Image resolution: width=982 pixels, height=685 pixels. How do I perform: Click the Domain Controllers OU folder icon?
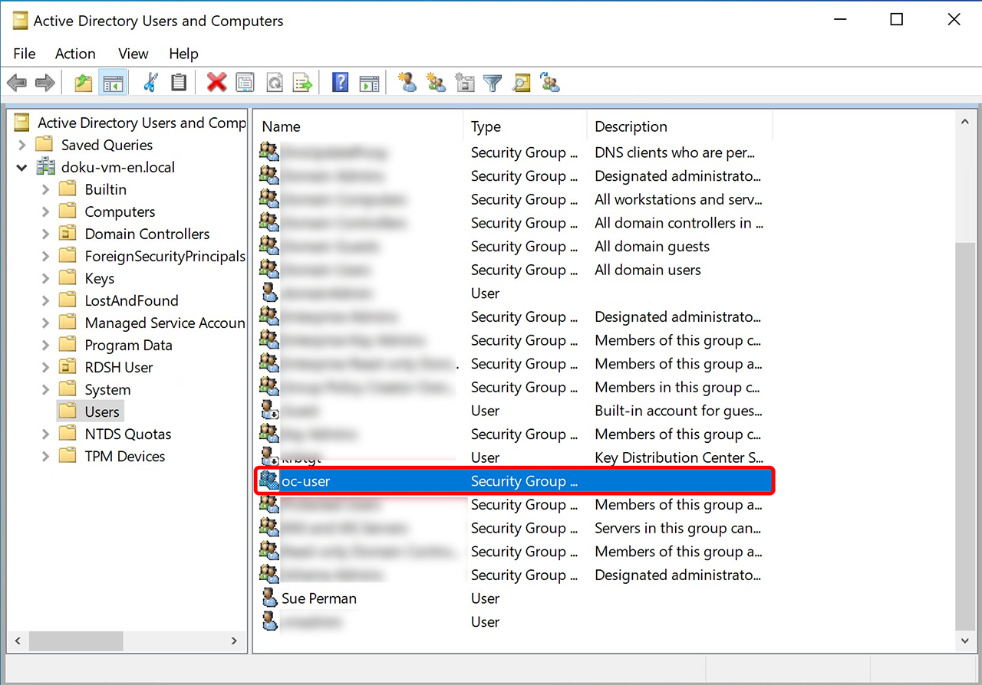click(x=68, y=234)
